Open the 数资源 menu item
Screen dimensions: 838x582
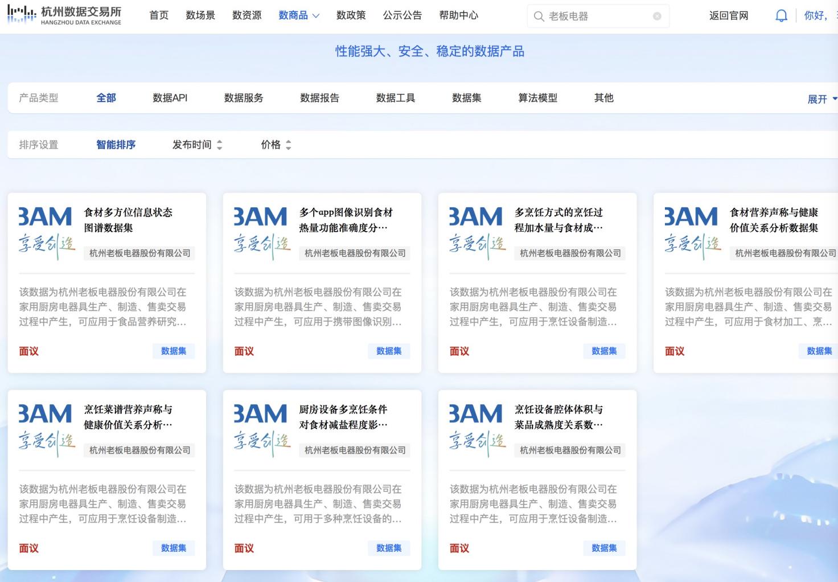[x=247, y=15]
